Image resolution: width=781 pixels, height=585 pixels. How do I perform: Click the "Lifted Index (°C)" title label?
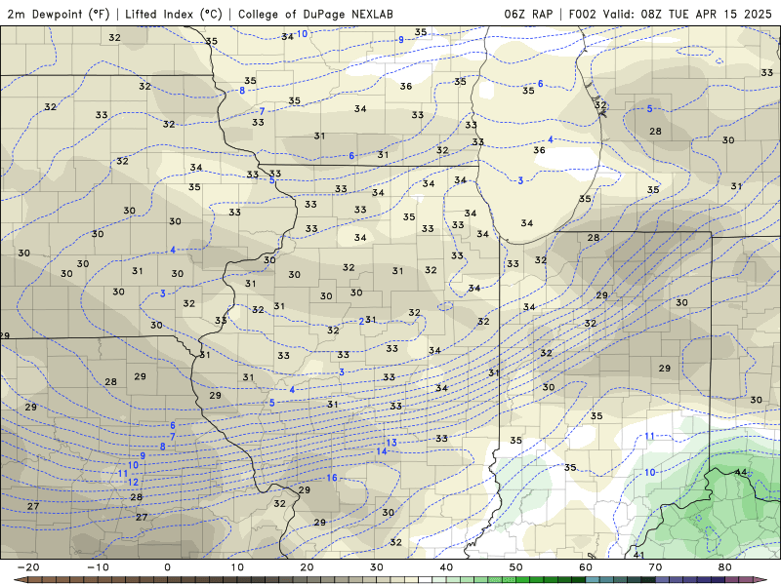pos(174,14)
